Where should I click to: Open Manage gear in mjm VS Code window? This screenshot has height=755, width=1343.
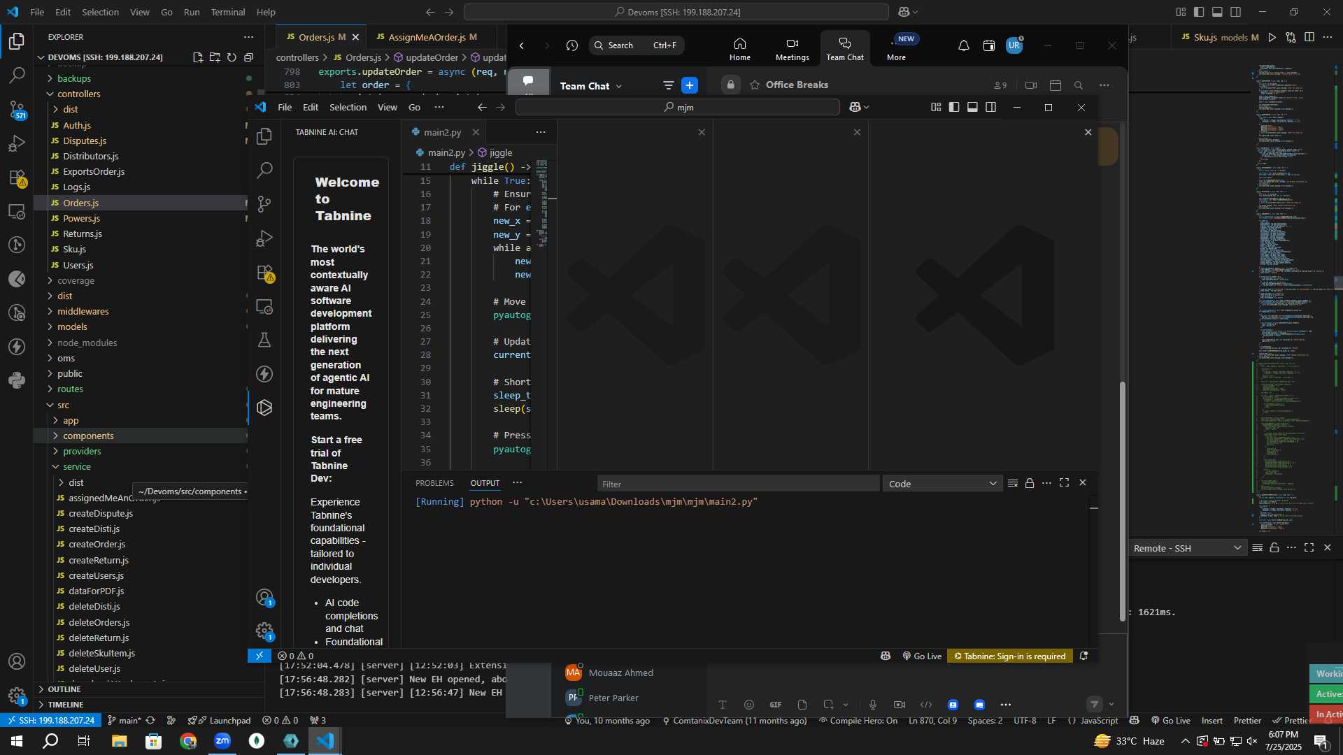[264, 631]
